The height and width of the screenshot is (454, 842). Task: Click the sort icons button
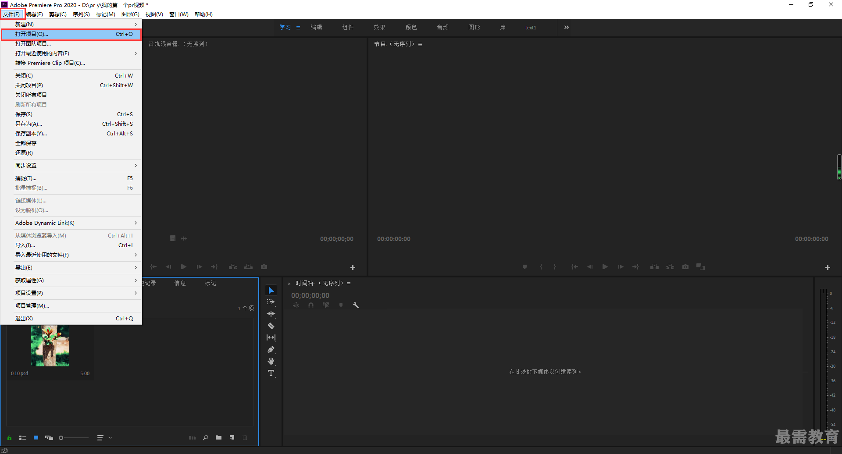point(100,437)
